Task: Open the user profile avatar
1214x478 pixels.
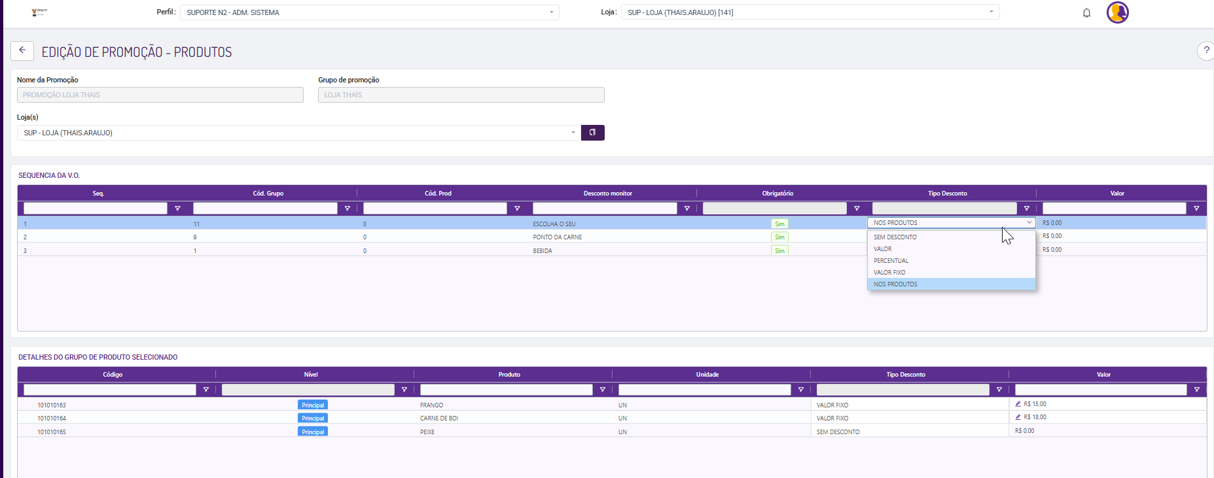Action: pos(1118,12)
